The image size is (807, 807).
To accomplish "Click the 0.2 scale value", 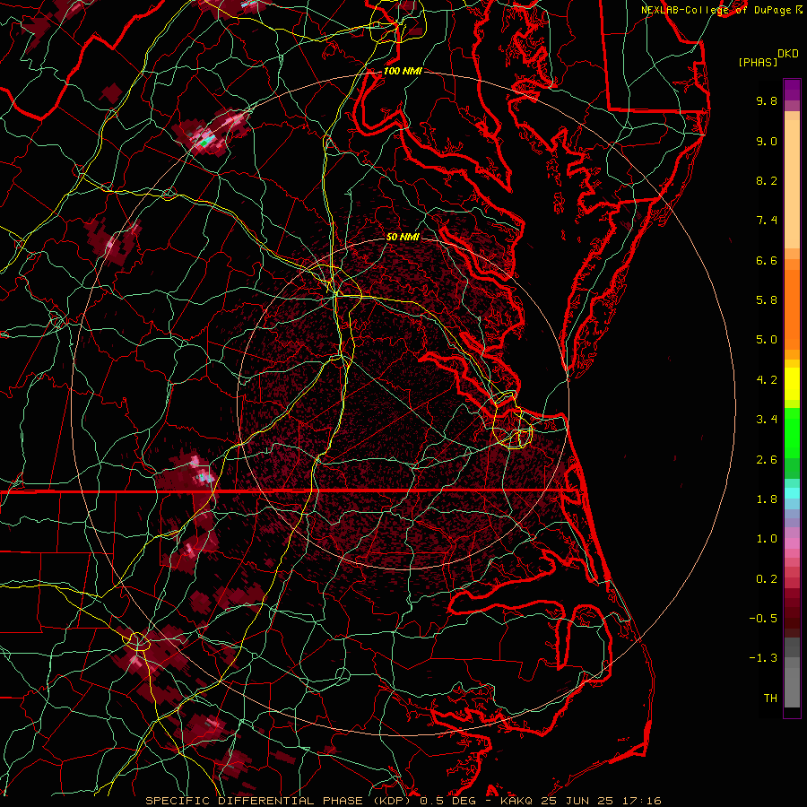I will click(x=767, y=579).
